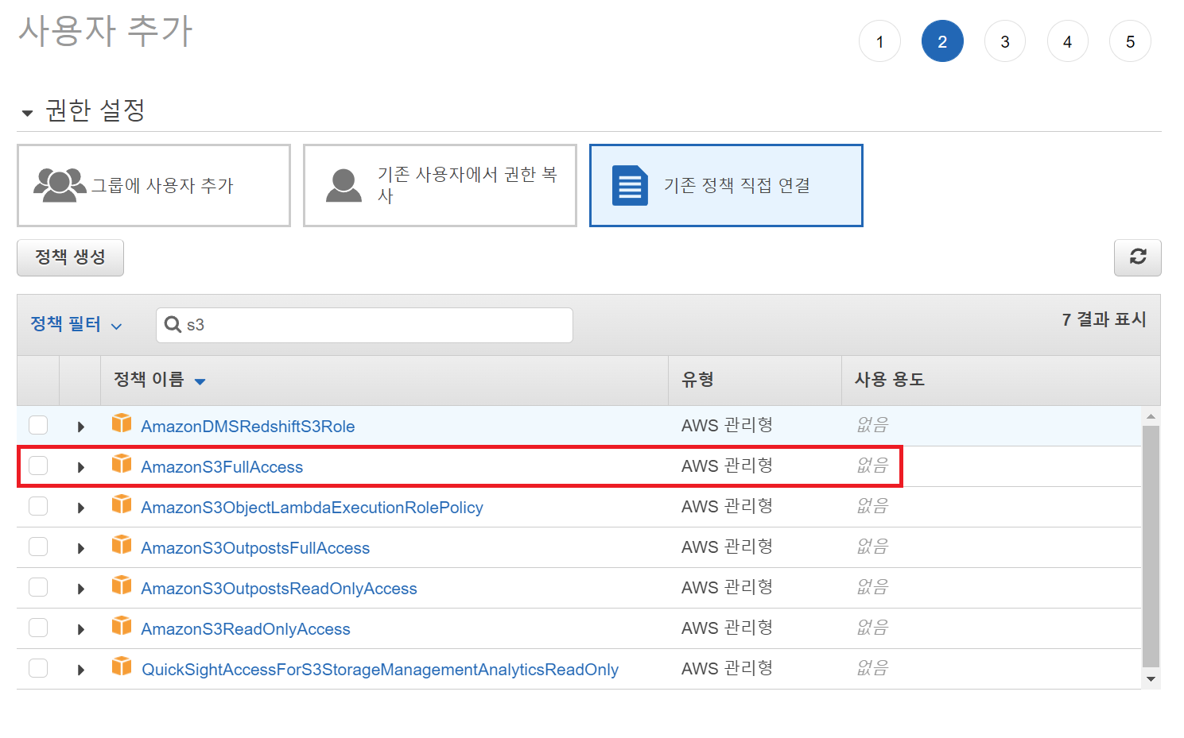The image size is (1184, 738).
Task: Jump to wizard step 4
Action: 1068,41
